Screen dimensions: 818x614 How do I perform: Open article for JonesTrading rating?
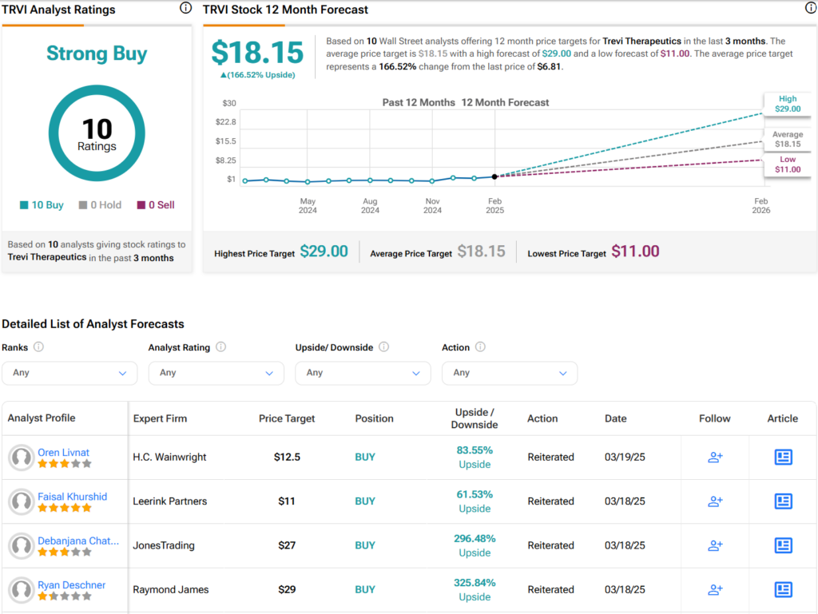pos(783,545)
